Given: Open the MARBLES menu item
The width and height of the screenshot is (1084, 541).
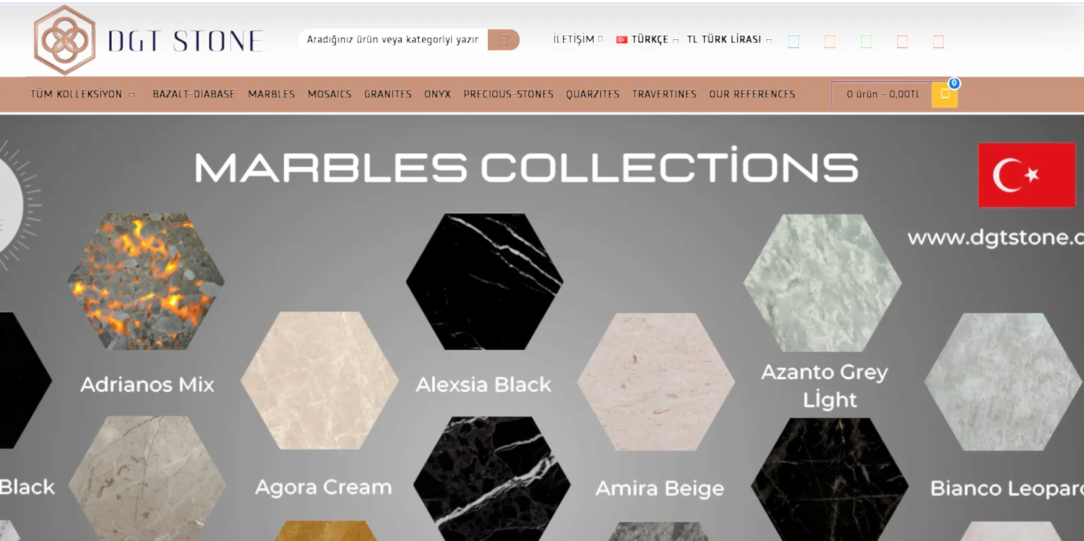Looking at the screenshot, I should (x=272, y=94).
